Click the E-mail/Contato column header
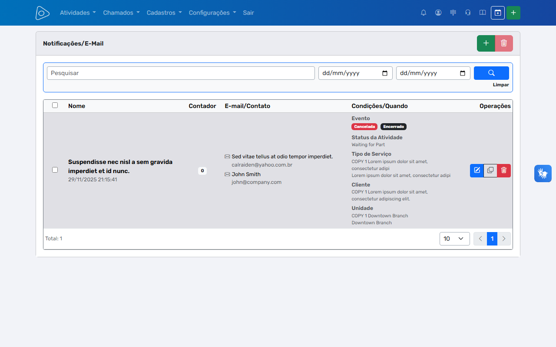556x347 pixels. 247,106
